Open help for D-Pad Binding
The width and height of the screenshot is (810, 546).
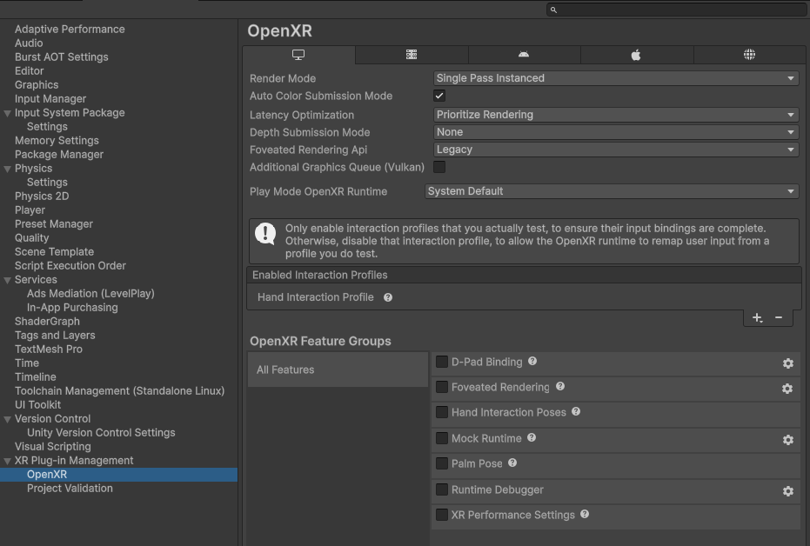[x=532, y=362]
